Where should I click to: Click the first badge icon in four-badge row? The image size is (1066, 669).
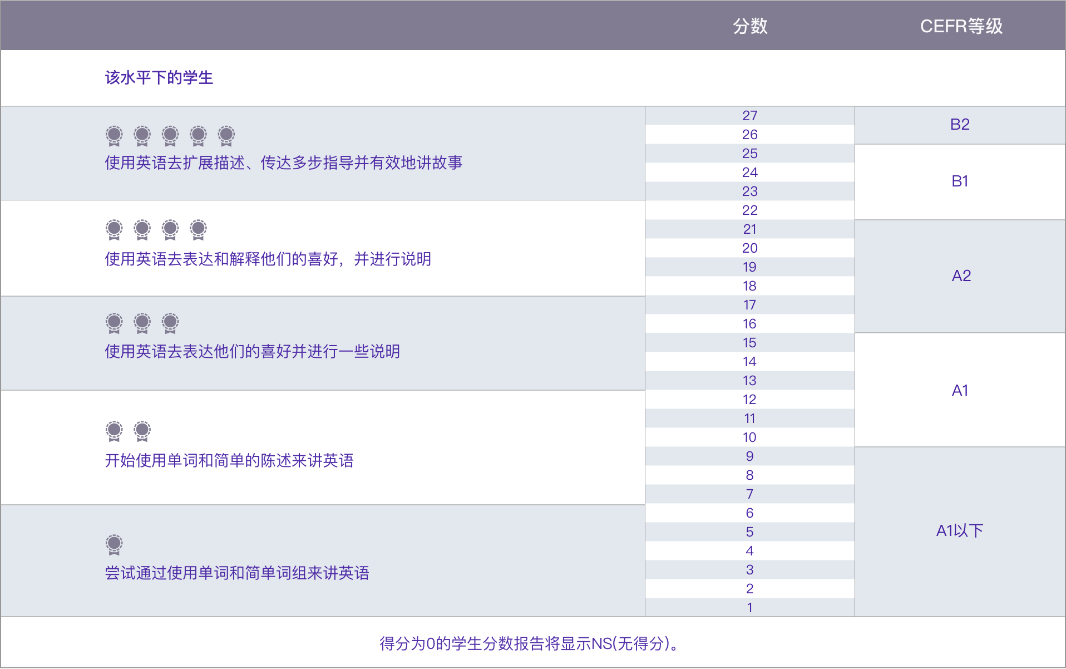(114, 229)
